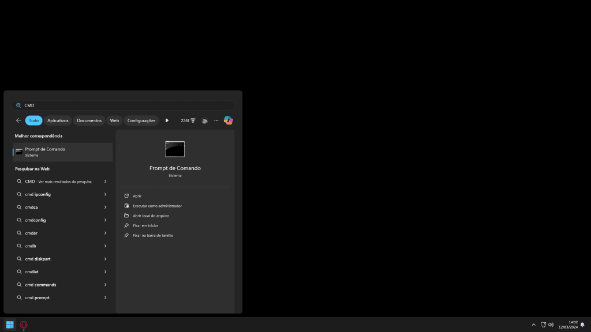Expand chevron next to cmd ipconfig
Image resolution: width=591 pixels, height=332 pixels.
[x=106, y=194]
